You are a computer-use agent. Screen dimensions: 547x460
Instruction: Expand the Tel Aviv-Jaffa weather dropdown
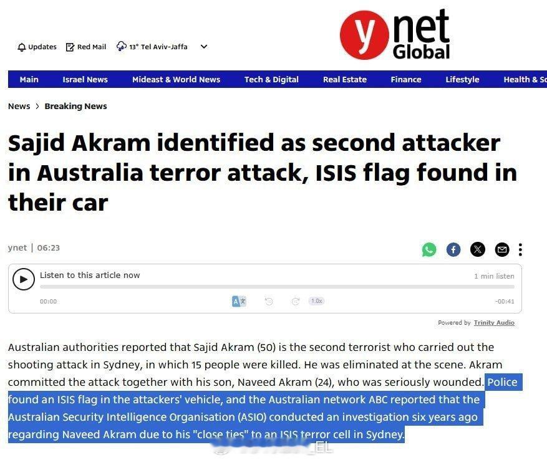point(203,47)
